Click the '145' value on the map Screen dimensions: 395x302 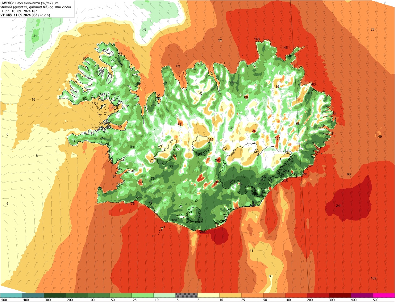click(285, 48)
